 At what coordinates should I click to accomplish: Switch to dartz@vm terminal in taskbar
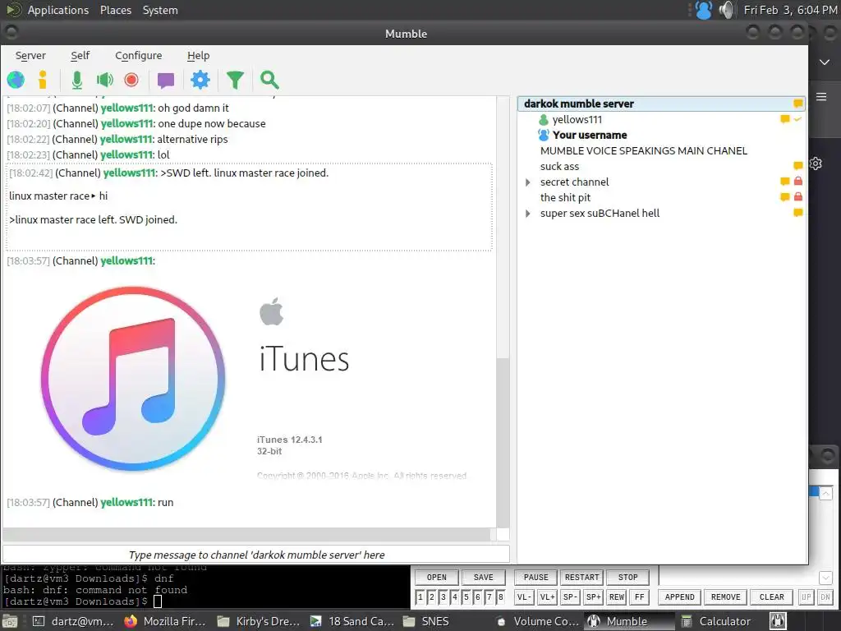pyautogui.click(x=73, y=621)
